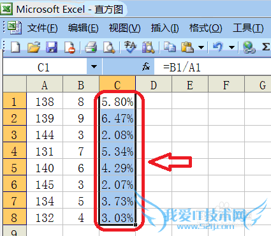
Task: Select row 8 header
Action: click(15, 217)
